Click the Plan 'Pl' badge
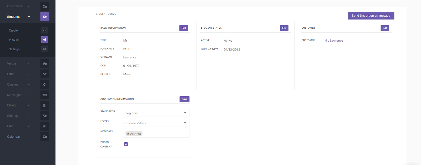 [45, 126]
